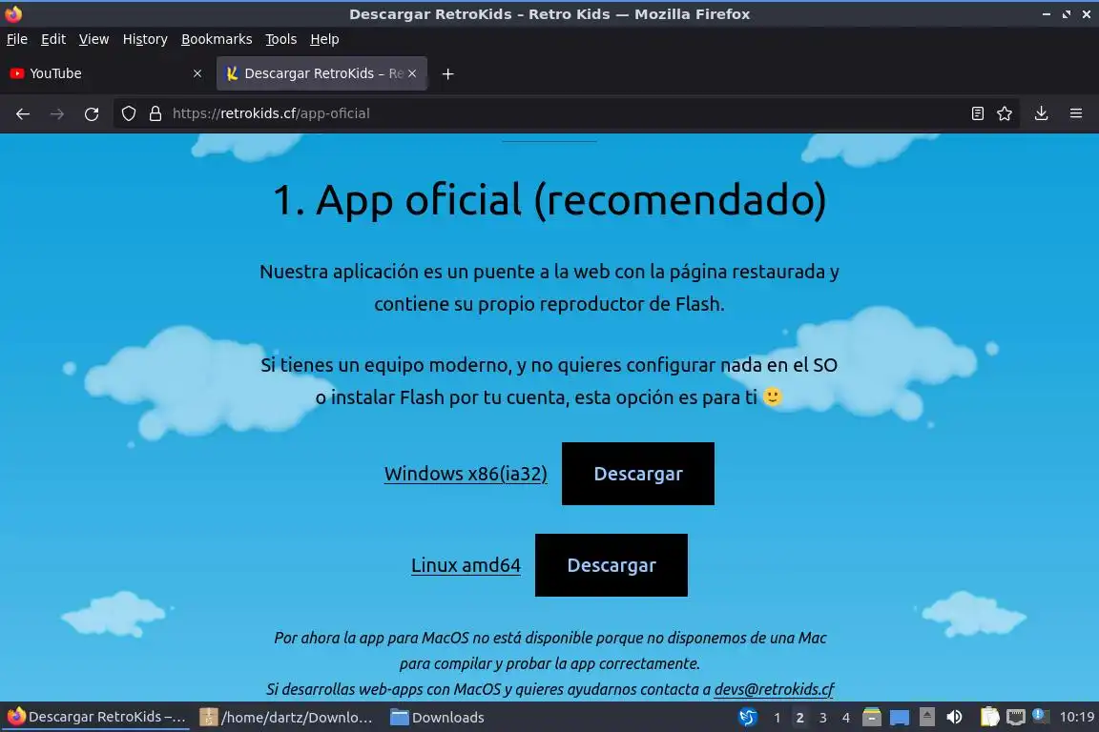
Task: Open the History menu
Action: [145, 39]
